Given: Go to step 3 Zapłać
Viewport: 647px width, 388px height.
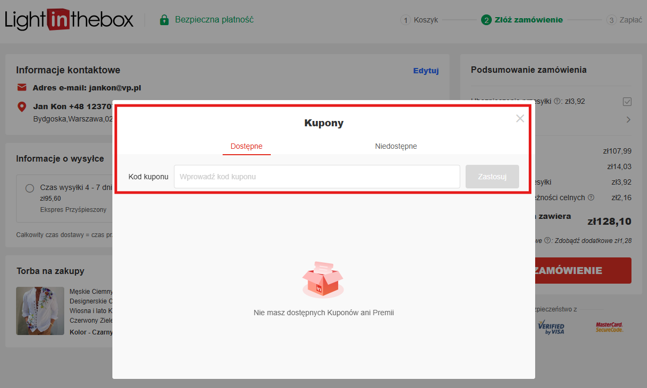Looking at the screenshot, I should tap(624, 20).
